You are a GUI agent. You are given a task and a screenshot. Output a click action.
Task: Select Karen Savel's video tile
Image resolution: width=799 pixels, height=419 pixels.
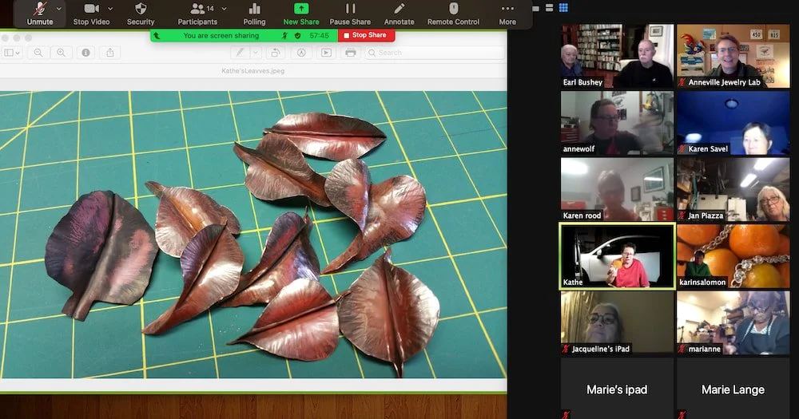[733, 123]
